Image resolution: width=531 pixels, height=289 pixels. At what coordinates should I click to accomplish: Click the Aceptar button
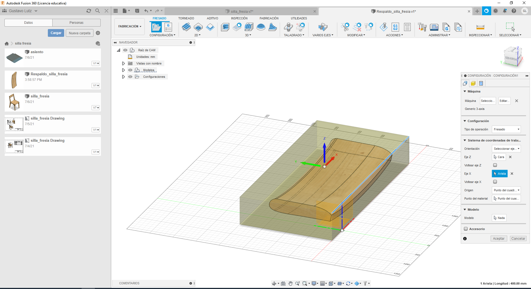tap(499, 239)
